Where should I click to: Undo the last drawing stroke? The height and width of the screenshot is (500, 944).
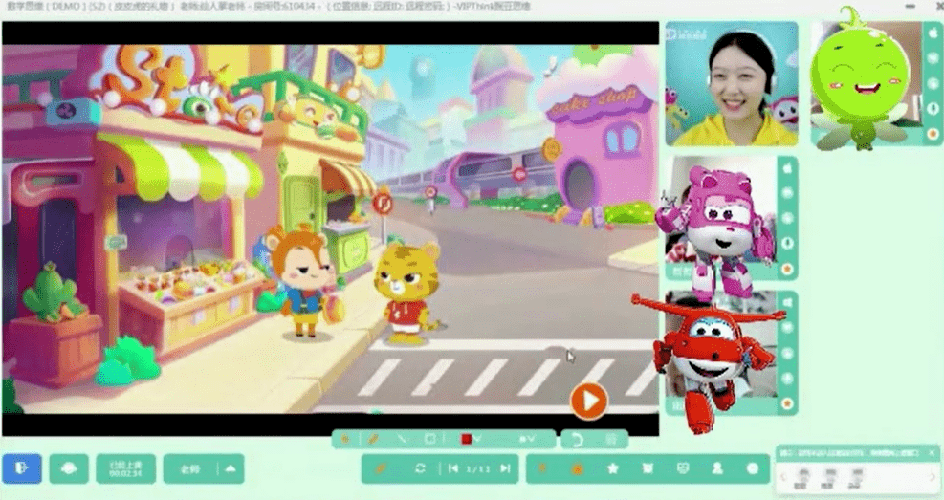577,440
